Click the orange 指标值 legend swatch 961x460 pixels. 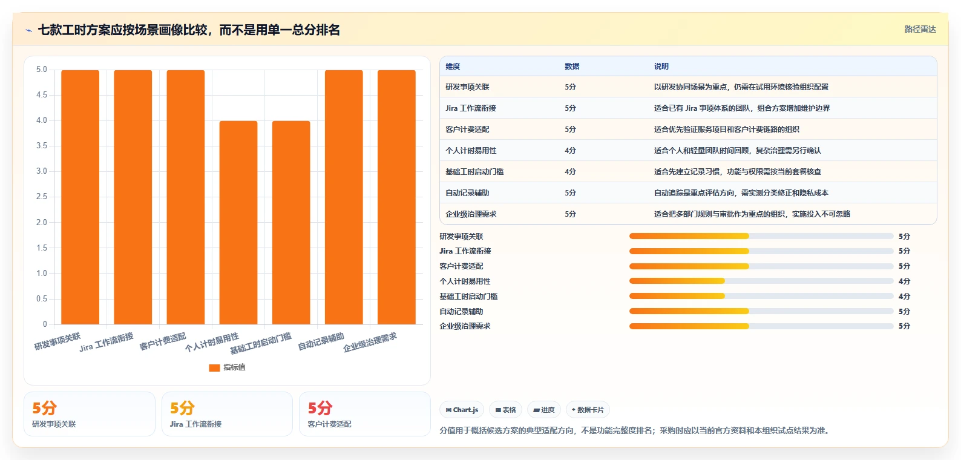(x=214, y=367)
